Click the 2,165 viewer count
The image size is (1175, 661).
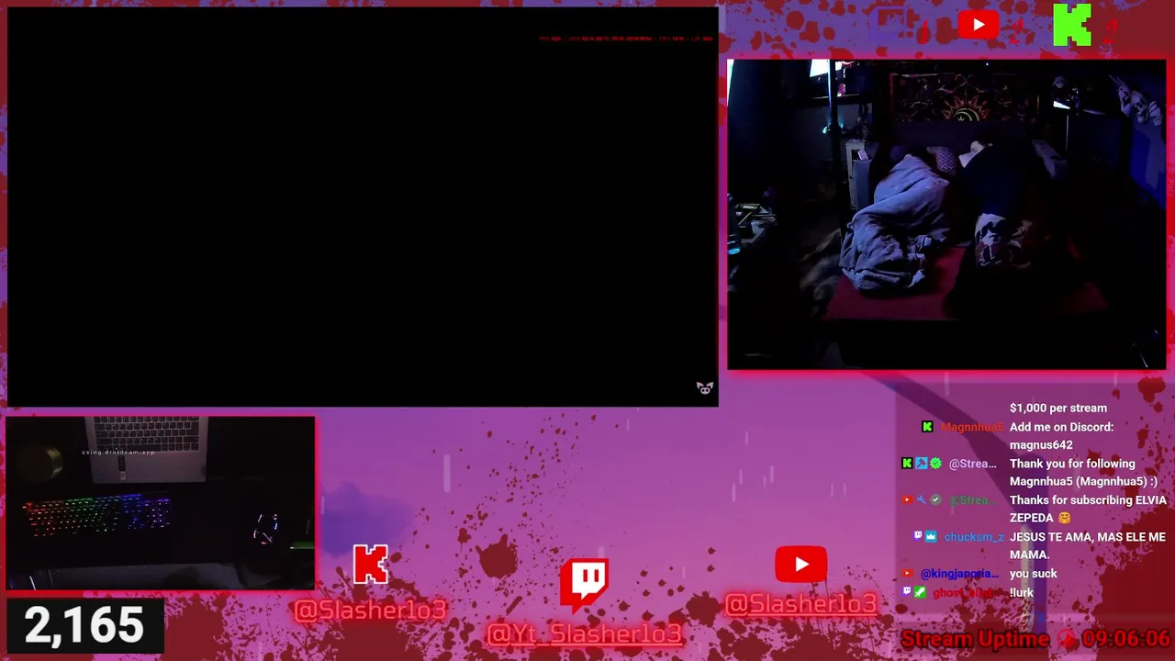coord(84,625)
